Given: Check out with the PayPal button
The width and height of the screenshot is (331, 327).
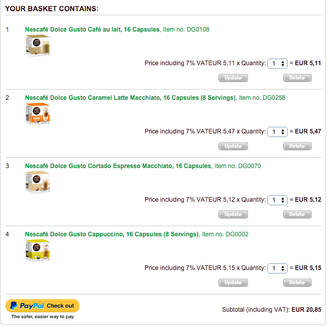Looking at the screenshot, I should click(42, 306).
